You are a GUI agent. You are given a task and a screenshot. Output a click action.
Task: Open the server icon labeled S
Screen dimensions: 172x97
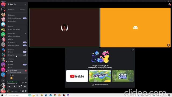(3, 80)
